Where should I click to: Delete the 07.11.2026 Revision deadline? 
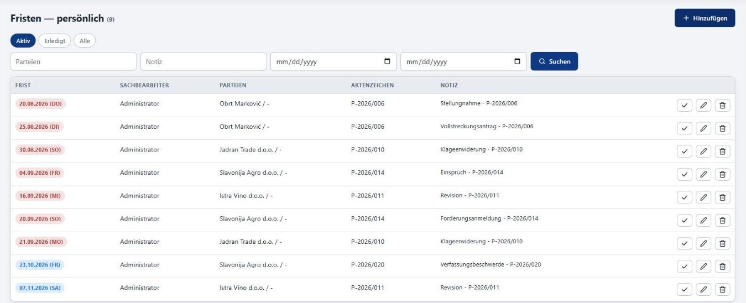point(722,289)
